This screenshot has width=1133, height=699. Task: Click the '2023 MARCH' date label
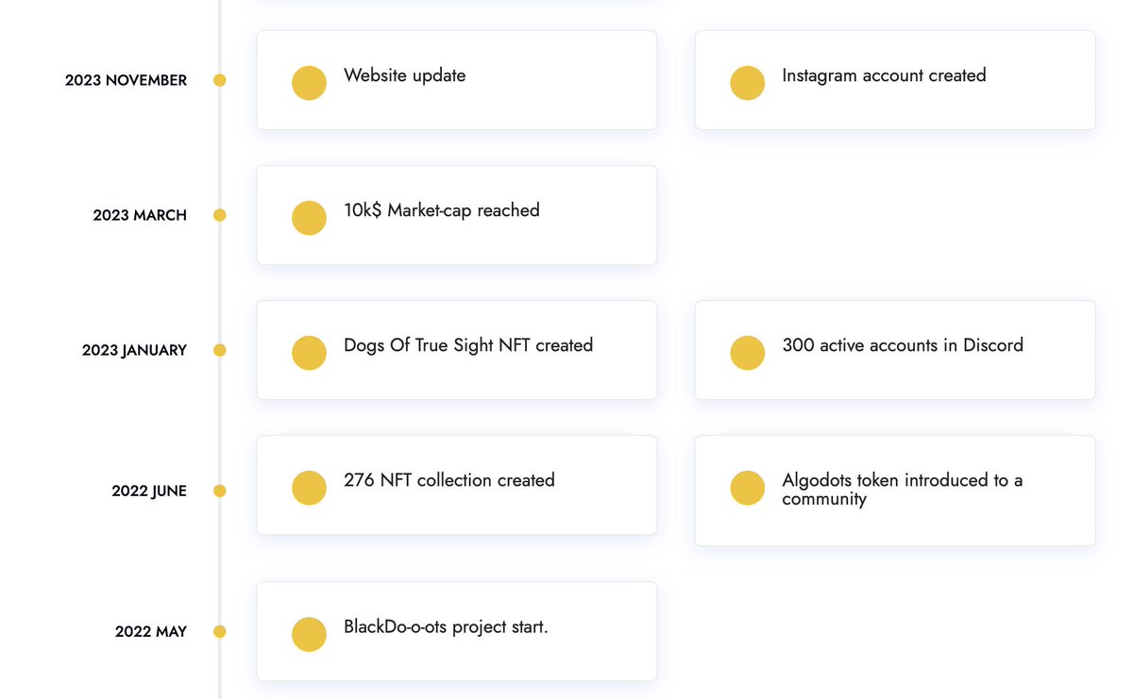coord(140,215)
